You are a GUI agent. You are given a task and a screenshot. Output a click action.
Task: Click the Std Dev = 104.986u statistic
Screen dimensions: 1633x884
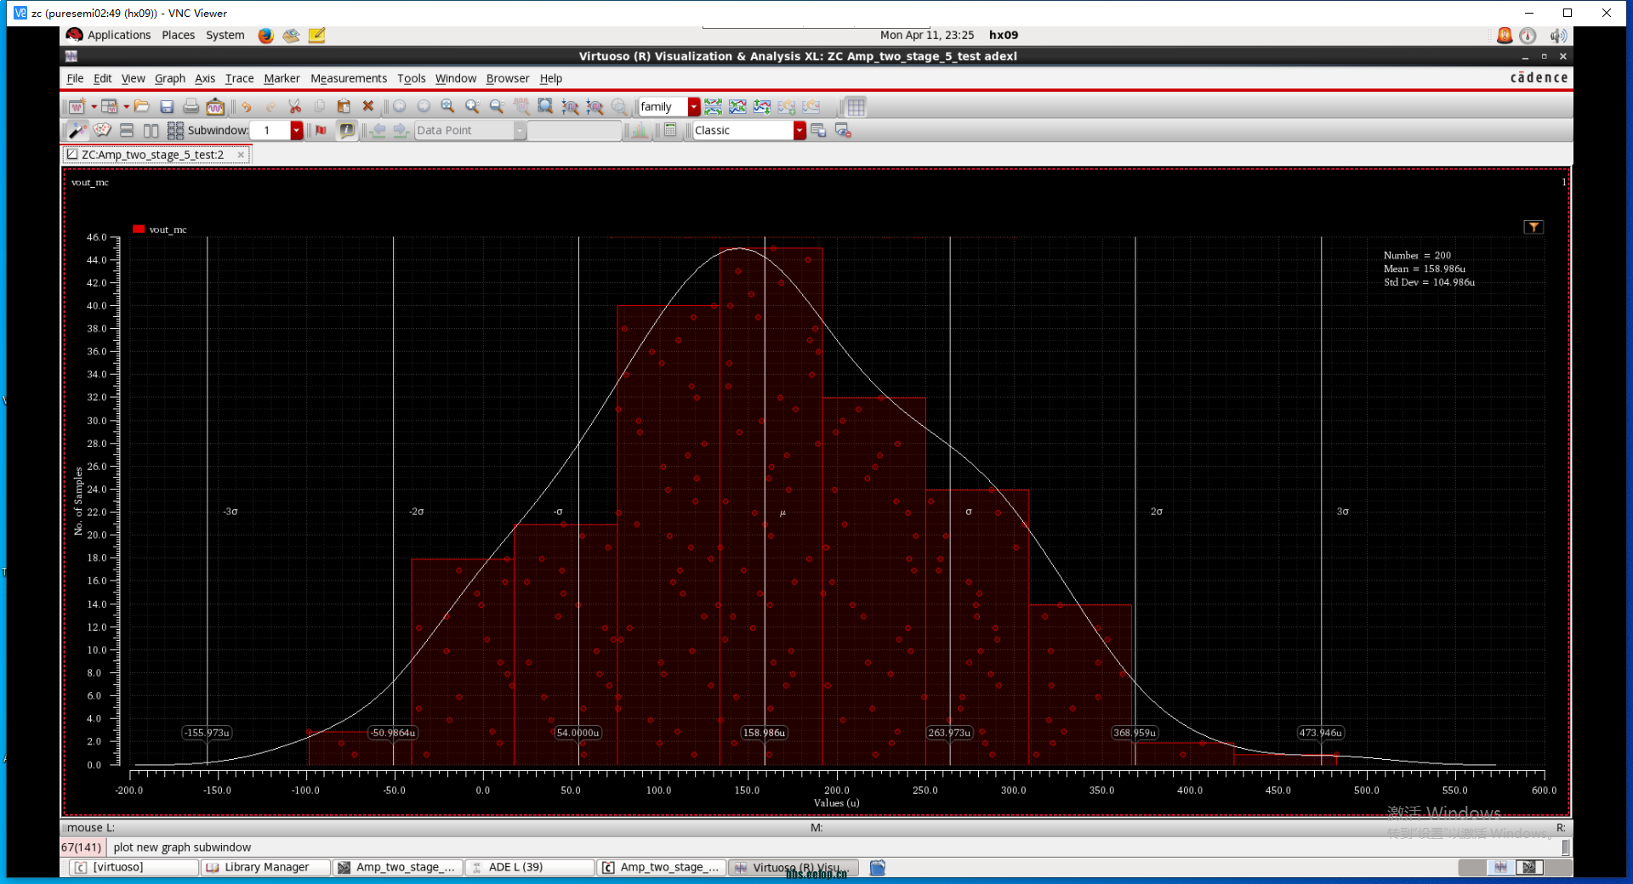pyautogui.click(x=1429, y=282)
